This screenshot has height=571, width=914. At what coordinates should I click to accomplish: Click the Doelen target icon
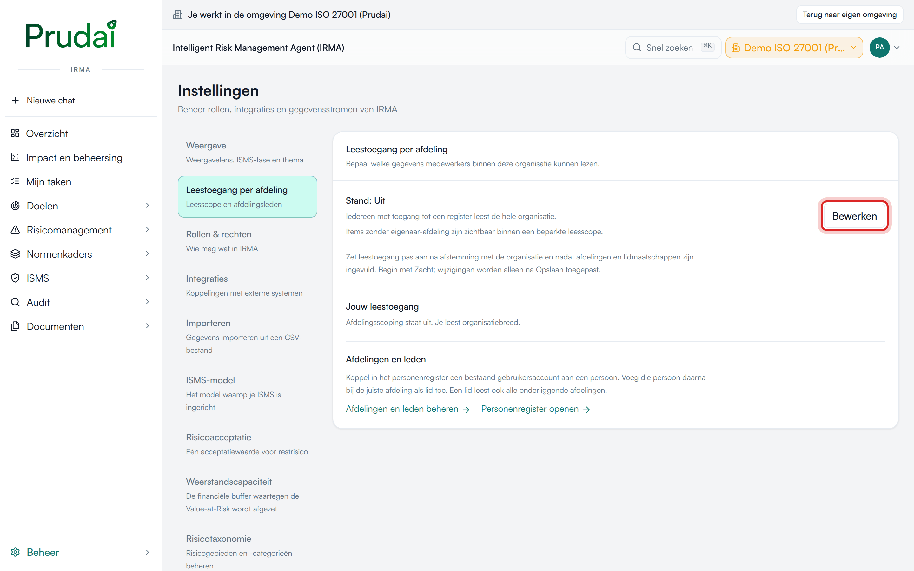point(15,206)
